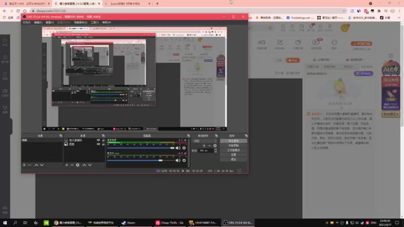Pop out the Scene Transitions dock
Image resolution: width=404 pixels, height=227 pixels.
216,136
